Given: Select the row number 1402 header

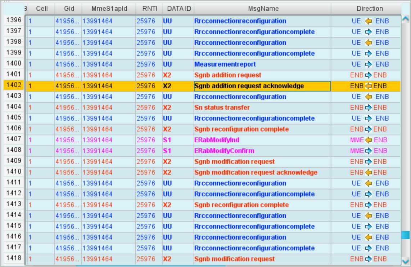Looking at the screenshot, I should click(13, 85).
